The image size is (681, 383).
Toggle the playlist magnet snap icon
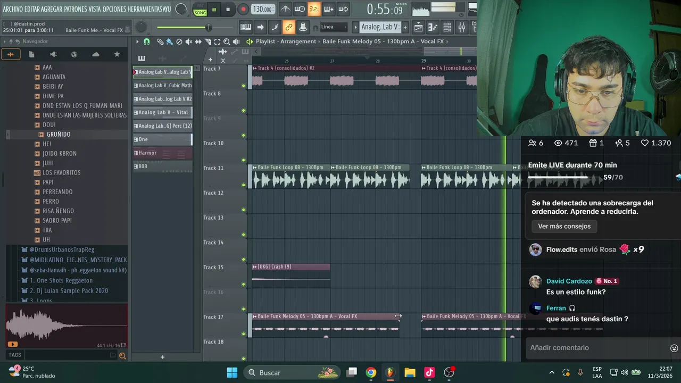point(147,41)
